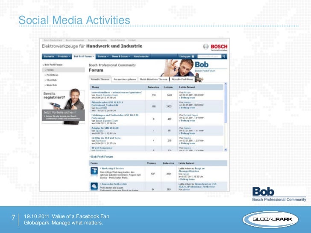Open the Produkte dropdown menu
The height and width of the screenshot is (233, 311).
pos(64,56)
